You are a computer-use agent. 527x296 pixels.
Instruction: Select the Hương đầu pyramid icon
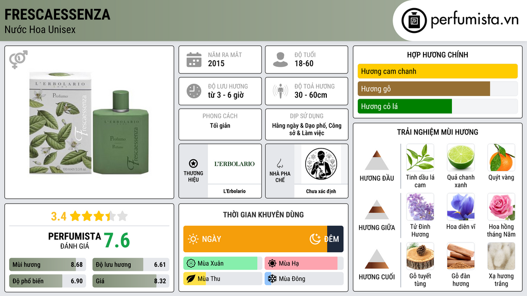377,160
